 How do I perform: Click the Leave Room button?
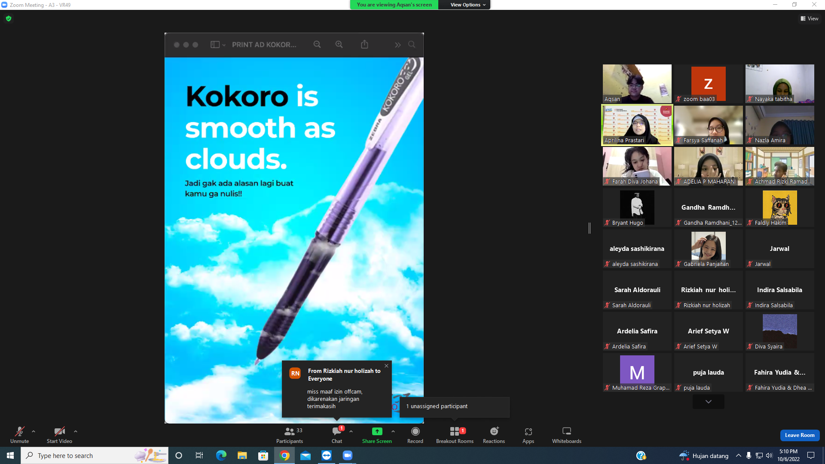pyautogui.click(x=800, y=435)
